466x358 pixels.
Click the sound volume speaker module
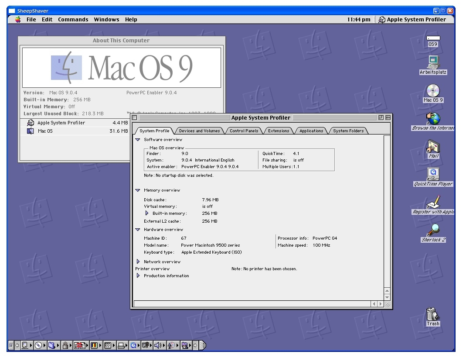point(160,345)
